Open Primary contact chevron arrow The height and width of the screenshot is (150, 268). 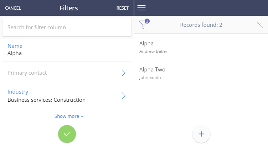[x=124, y=73]
